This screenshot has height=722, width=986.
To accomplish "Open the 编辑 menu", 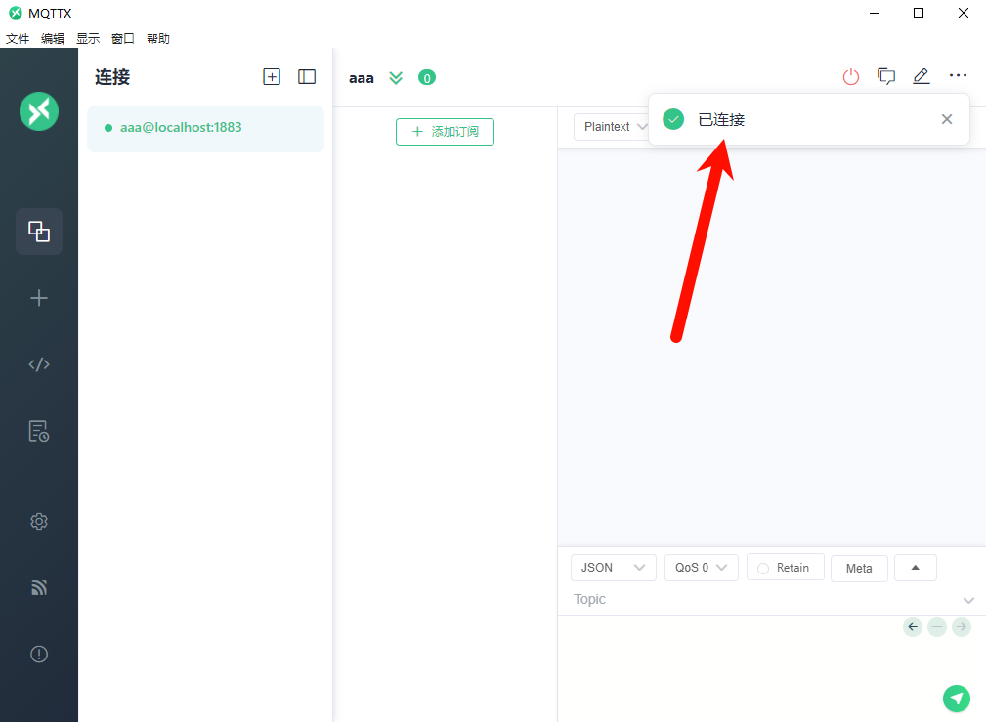I will click(53, 39).
